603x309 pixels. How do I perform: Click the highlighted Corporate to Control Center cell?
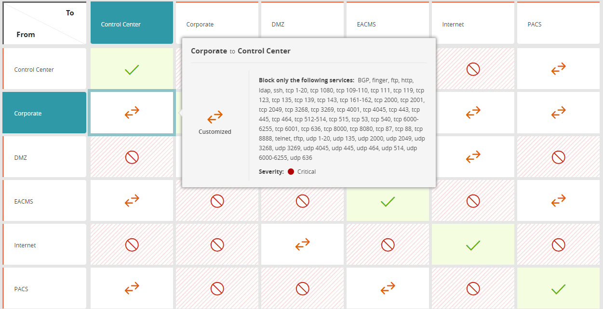coord(132,114)
